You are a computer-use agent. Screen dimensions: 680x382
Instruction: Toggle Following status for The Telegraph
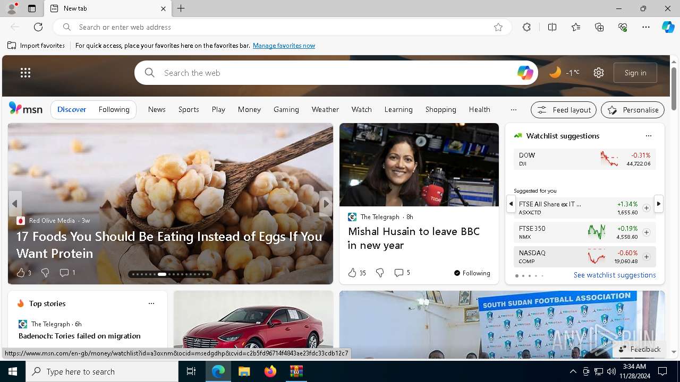tap(472, 273)
